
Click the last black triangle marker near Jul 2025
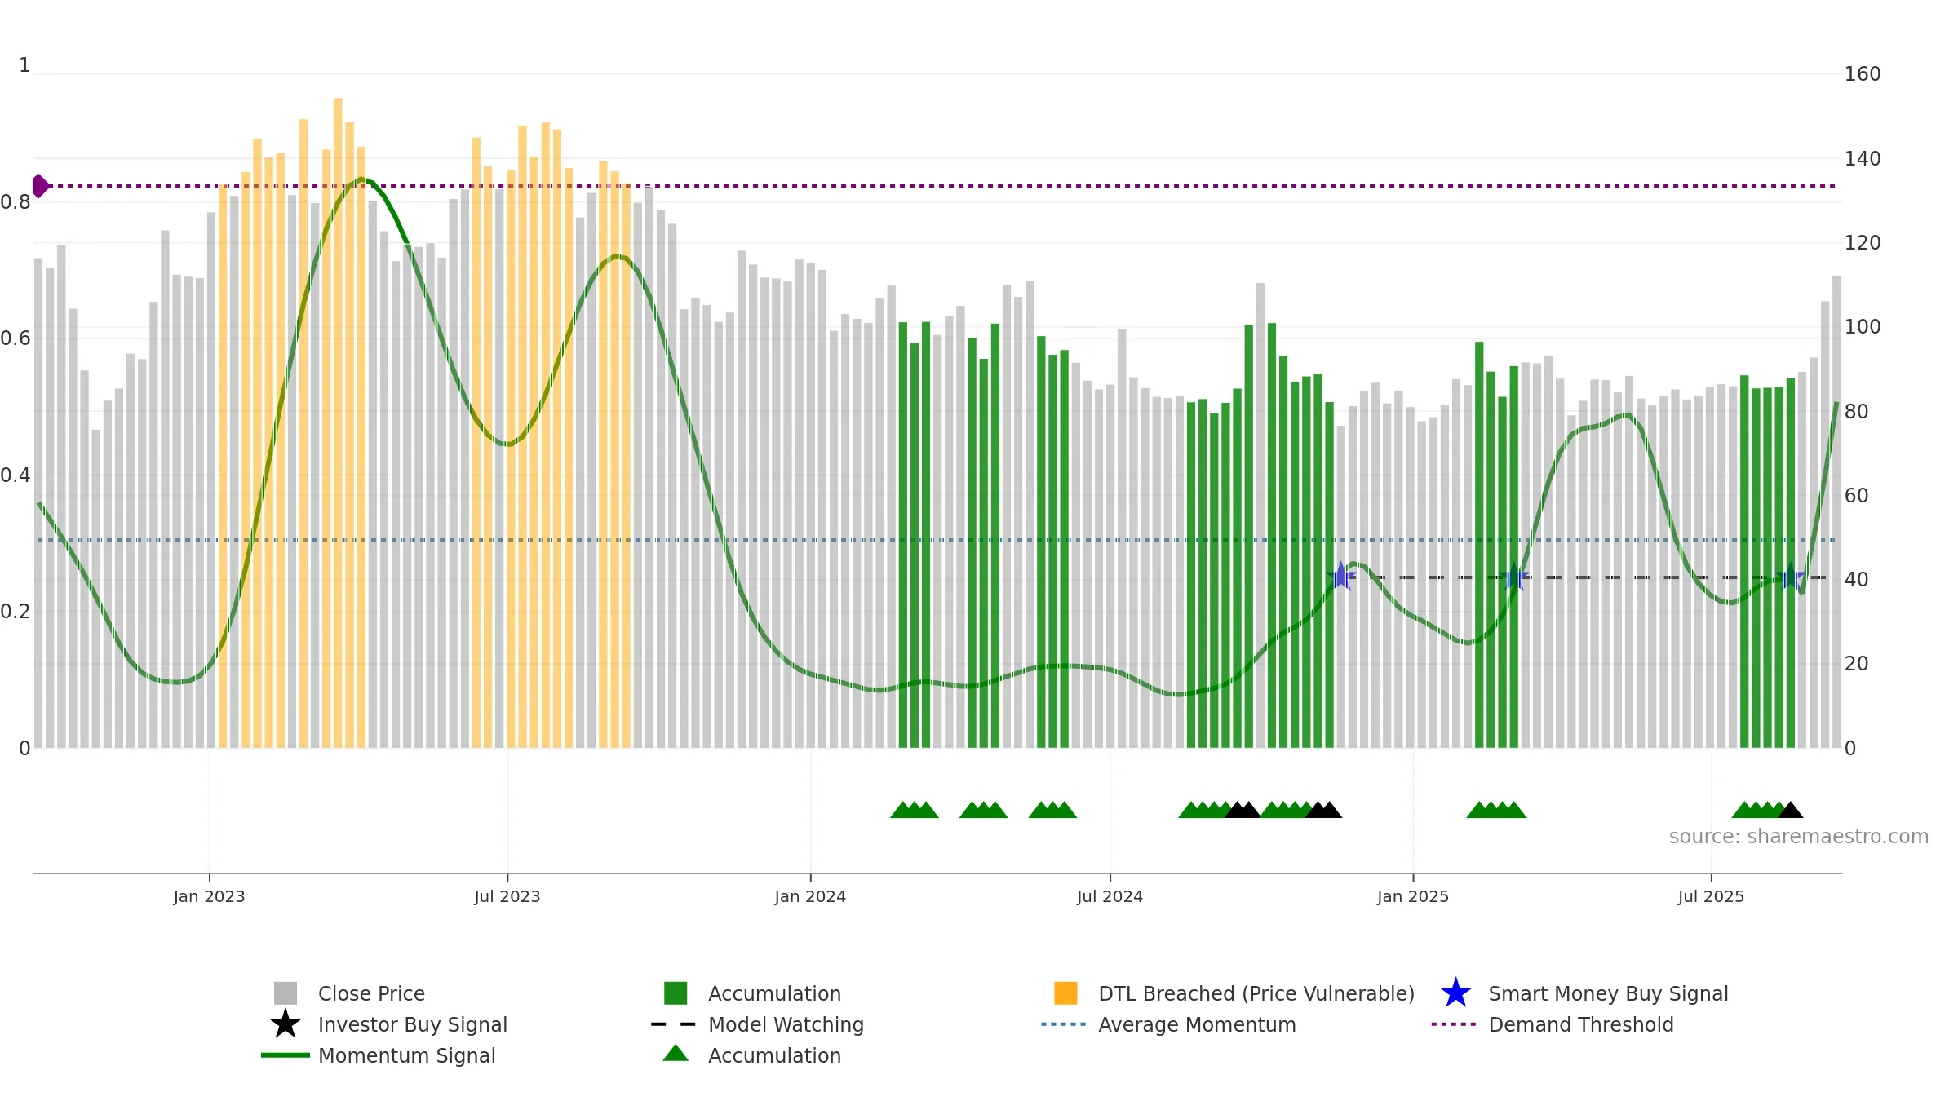pos(1790,810)
